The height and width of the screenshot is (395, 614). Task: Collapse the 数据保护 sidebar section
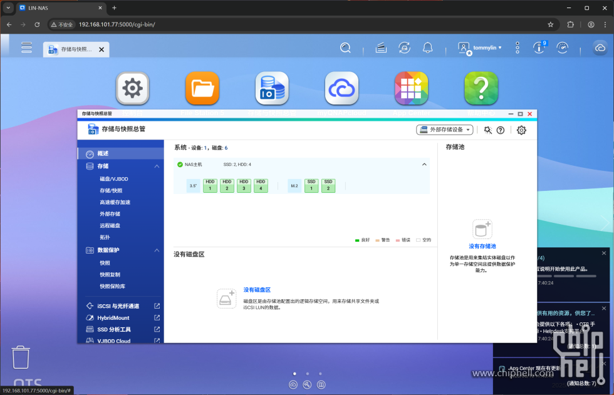(x=157, y=250)
